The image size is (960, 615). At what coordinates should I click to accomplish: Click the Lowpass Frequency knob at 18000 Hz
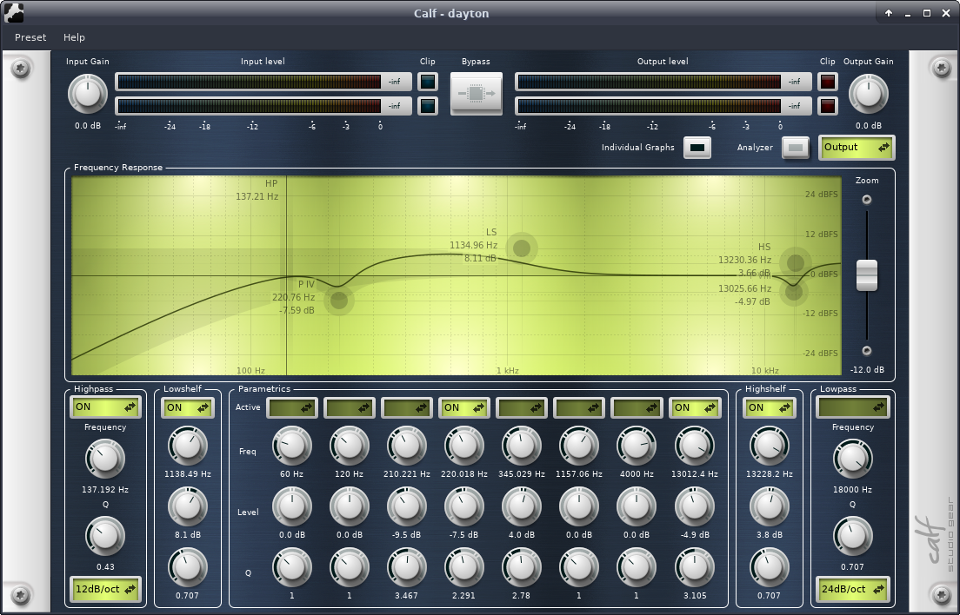coord(853,460)
